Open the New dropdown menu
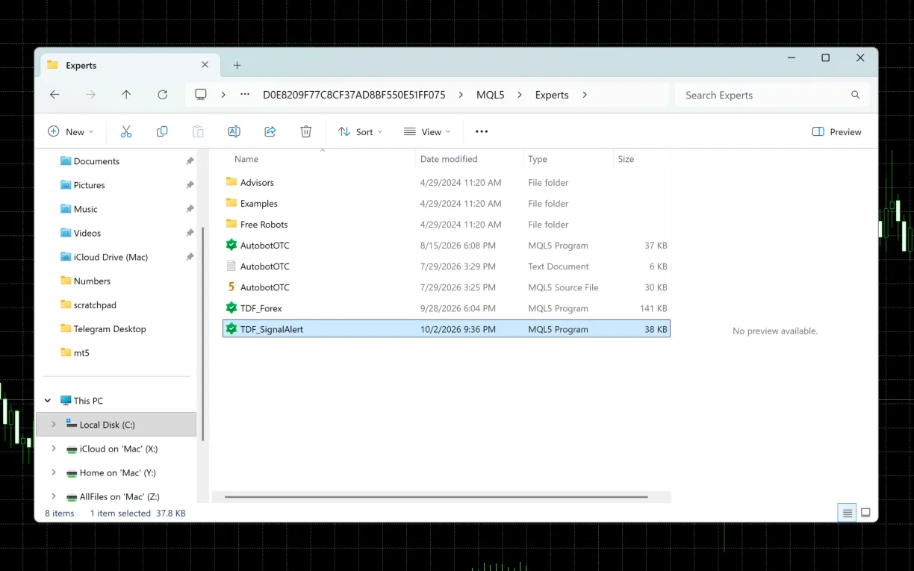Viewport: 914px width, 571px height. point(71,131)
